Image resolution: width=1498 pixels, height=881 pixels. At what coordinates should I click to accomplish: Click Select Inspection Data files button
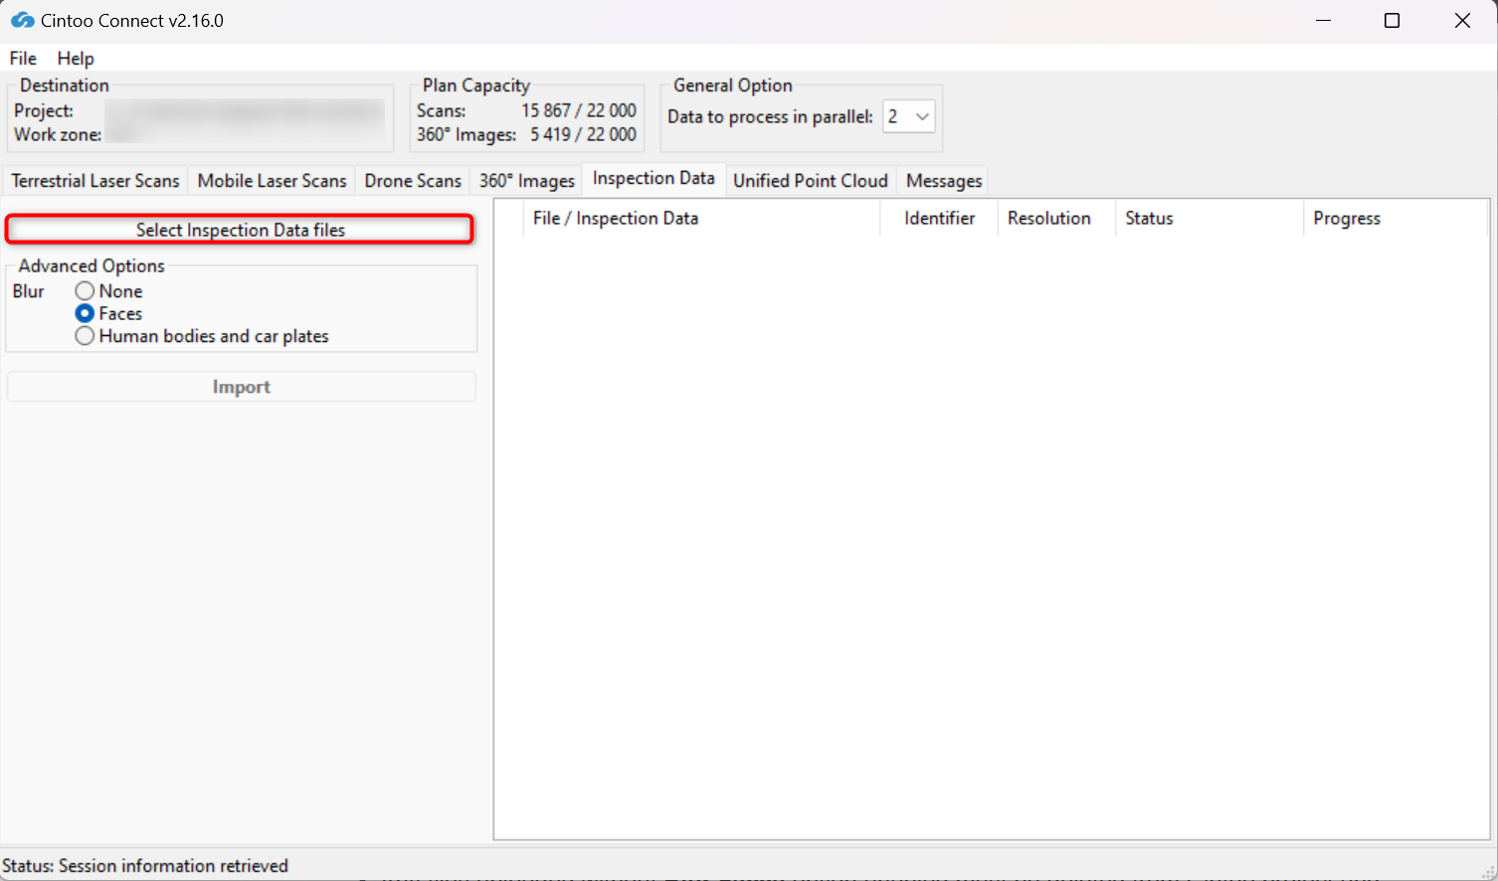coord(240,230)
